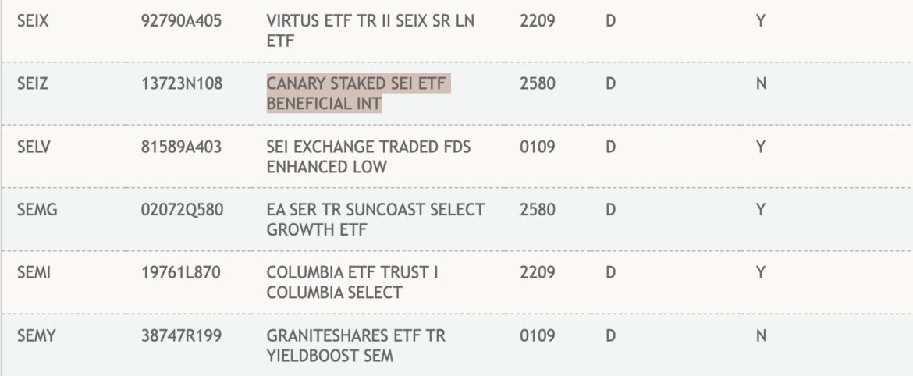Click SEI EXCHANGE TRADED FDS description
The height and width of the screenshot is (376, 913).
[368, 156]
